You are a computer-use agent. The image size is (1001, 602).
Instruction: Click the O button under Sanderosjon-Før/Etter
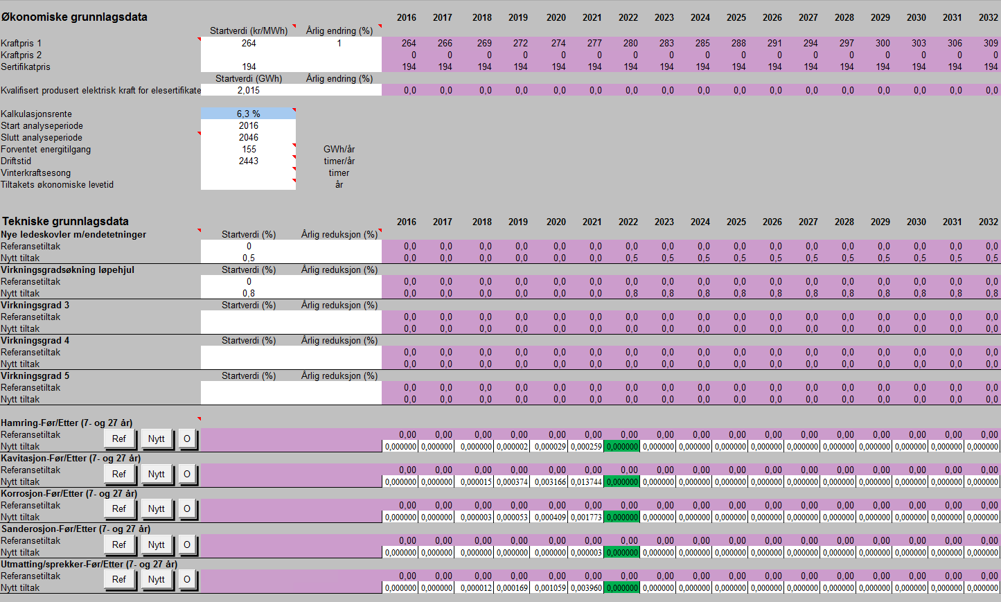(x=187, y=545)
